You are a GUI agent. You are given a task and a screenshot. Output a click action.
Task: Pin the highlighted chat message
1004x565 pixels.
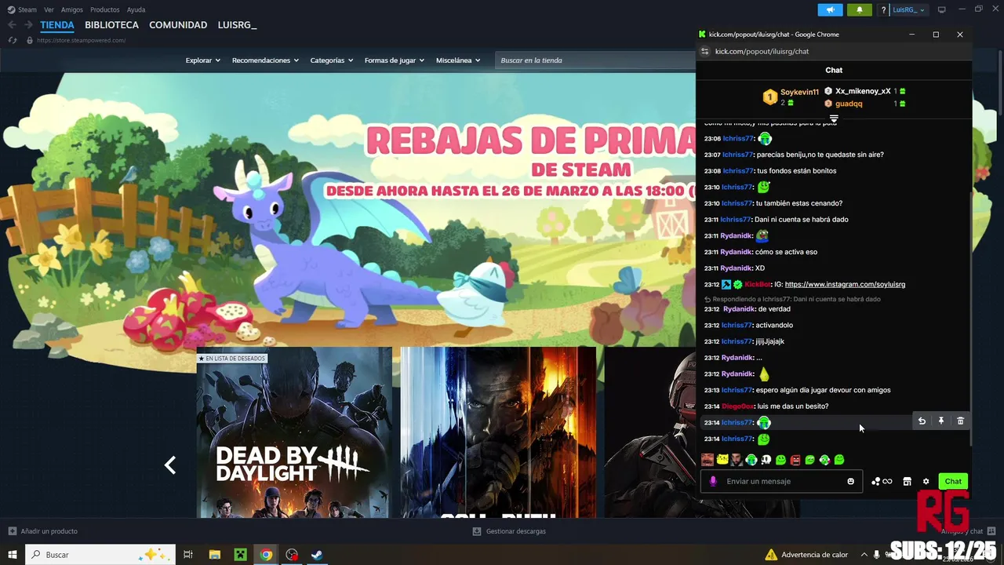(x=941, y=421)
